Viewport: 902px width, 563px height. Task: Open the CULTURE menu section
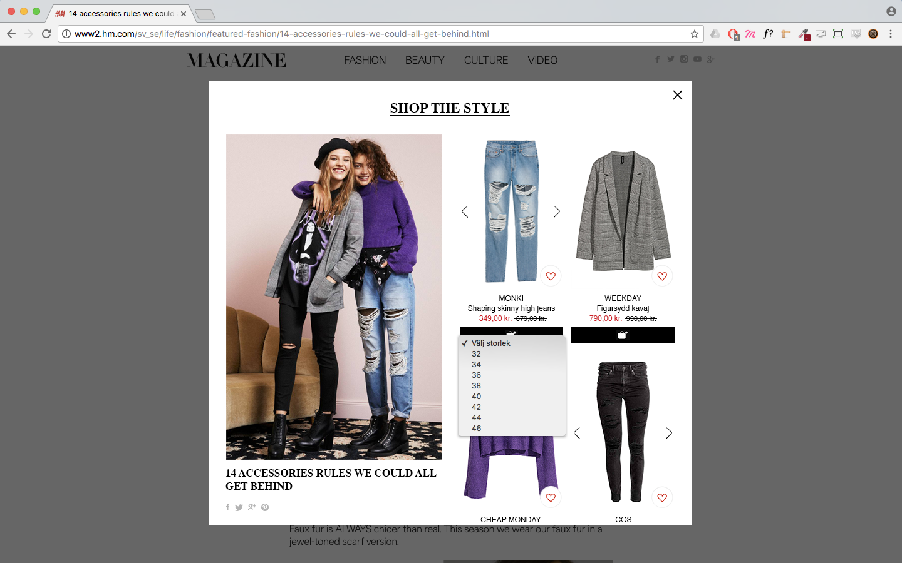(x=486, y=60)
